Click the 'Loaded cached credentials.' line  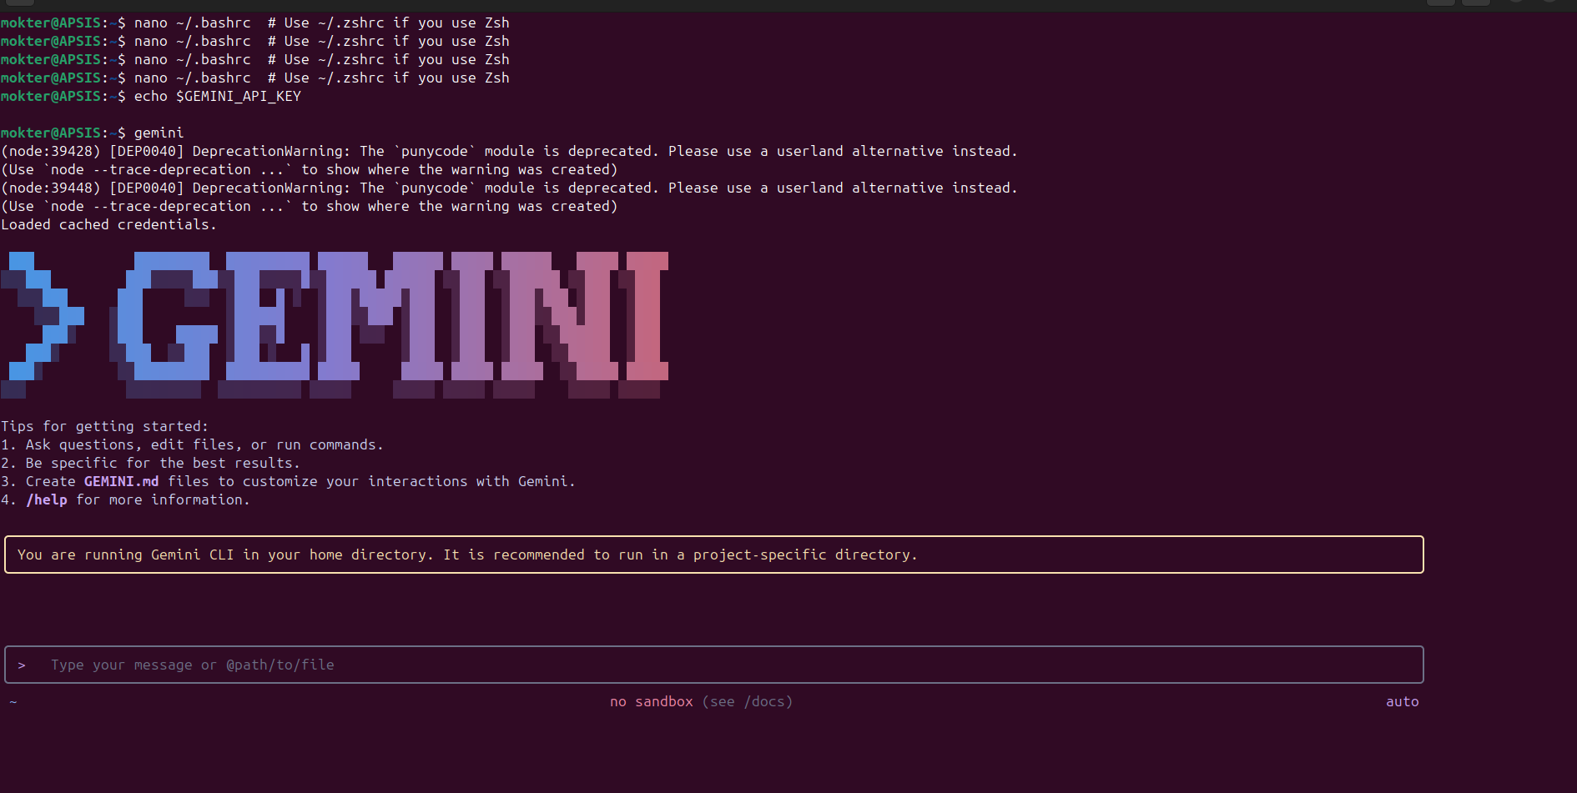pos(108,224)
